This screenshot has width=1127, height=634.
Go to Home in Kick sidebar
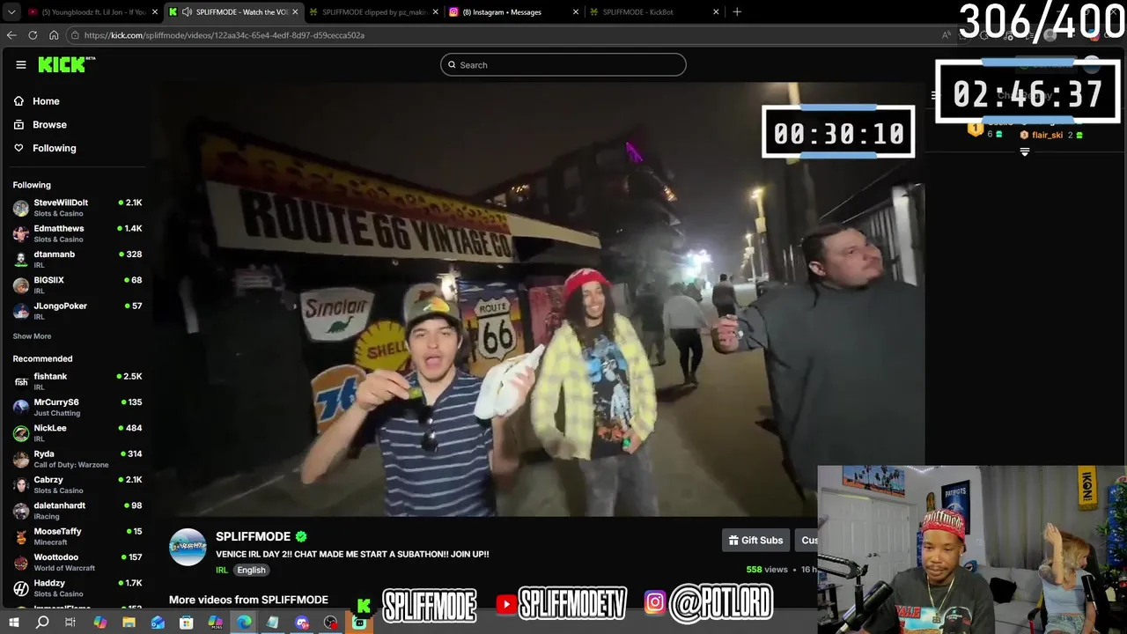click(37, 101)
